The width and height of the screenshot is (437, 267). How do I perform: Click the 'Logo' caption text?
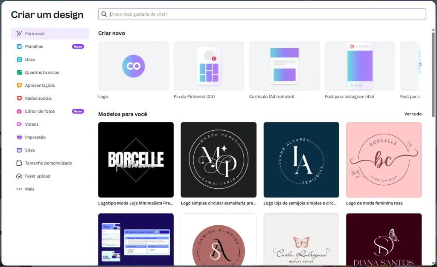[103, 97]
